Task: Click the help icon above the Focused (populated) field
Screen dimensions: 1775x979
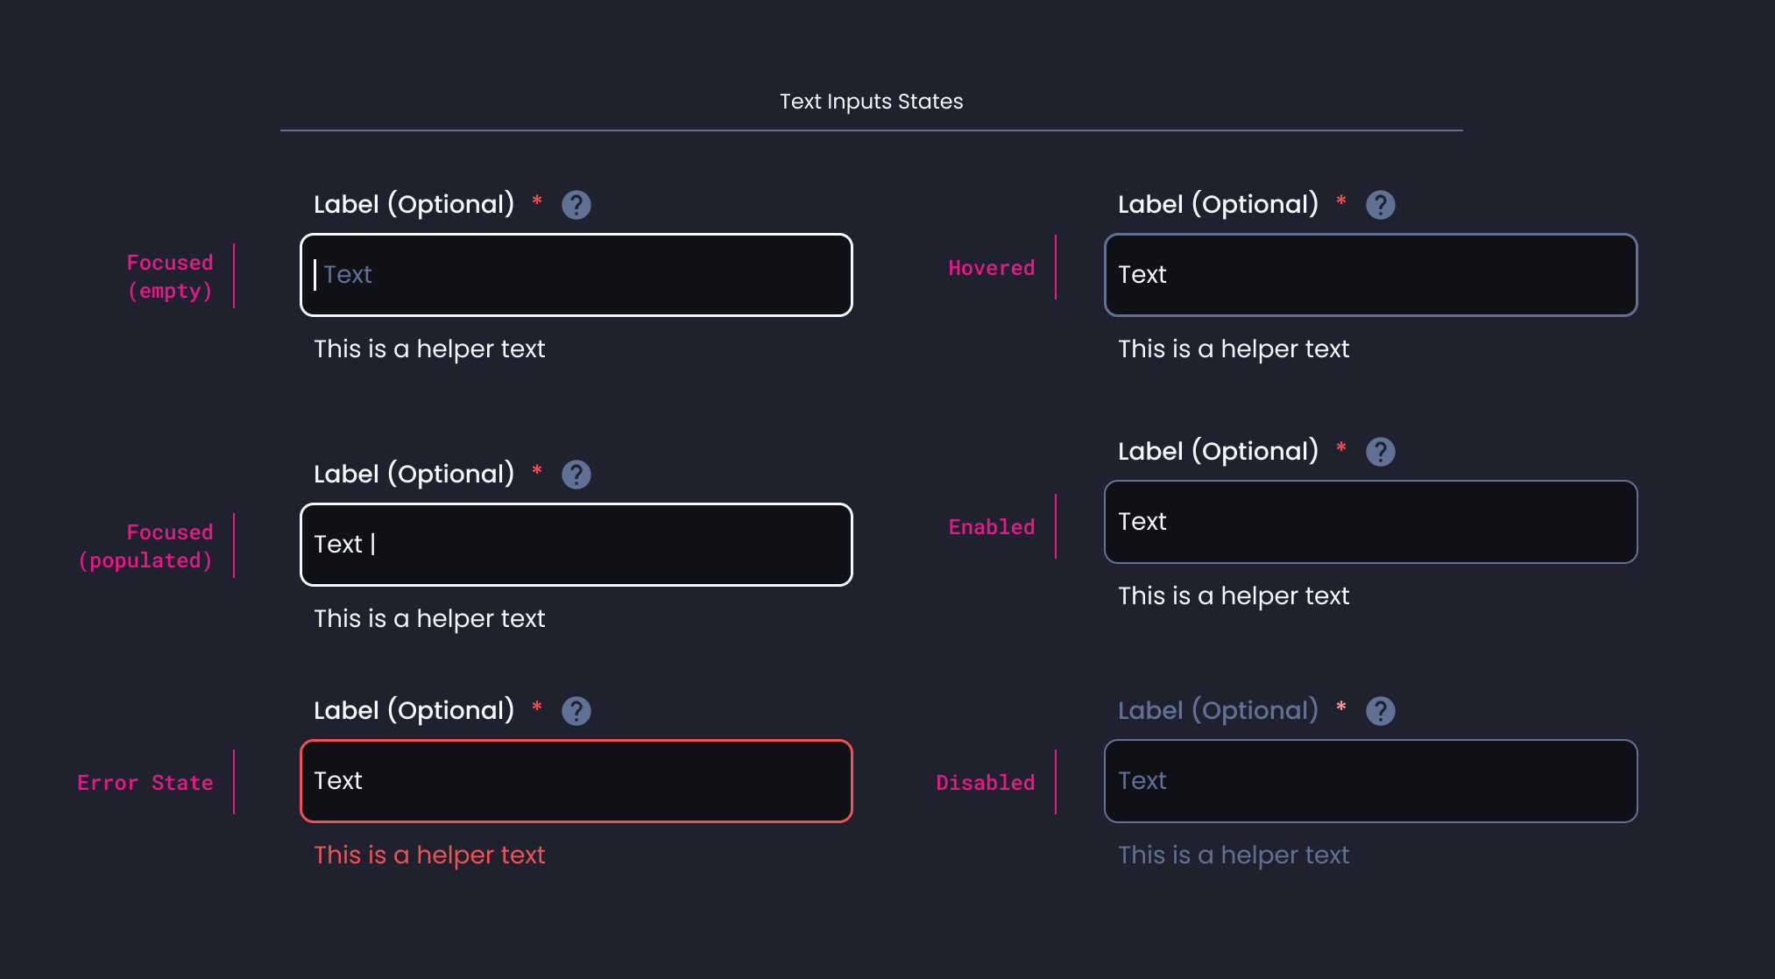Action: click(x=576, y=474)
